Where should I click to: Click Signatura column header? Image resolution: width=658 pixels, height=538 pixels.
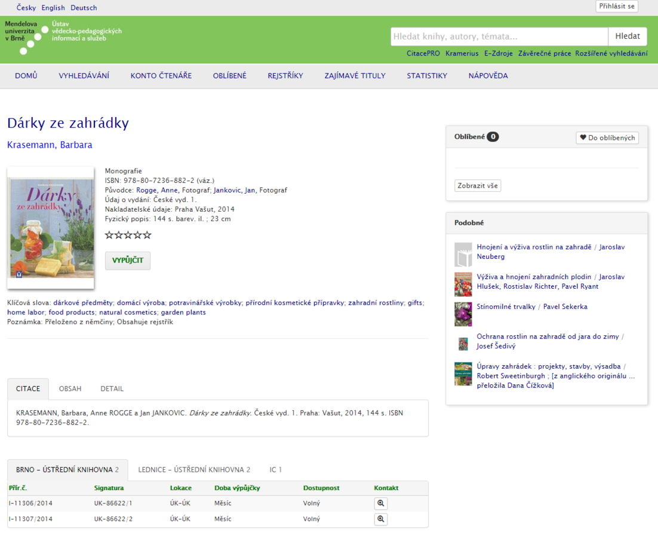[109, 488]
